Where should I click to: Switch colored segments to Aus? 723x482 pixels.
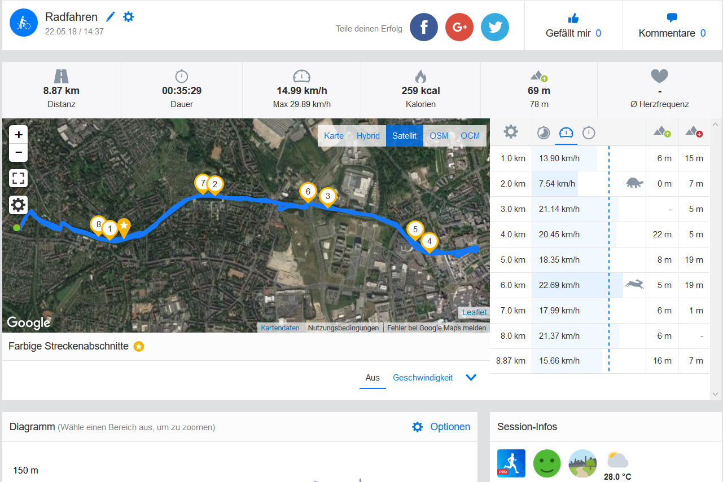tap(373, 378)
